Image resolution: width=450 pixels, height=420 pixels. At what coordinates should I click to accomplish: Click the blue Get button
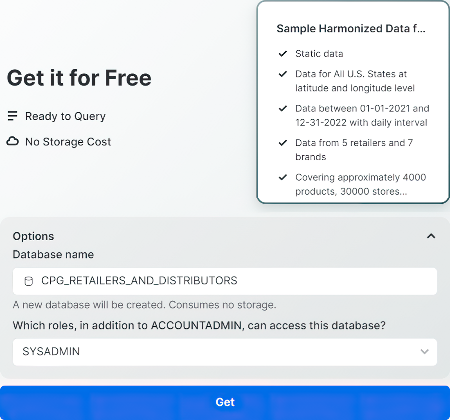[225, 402]
